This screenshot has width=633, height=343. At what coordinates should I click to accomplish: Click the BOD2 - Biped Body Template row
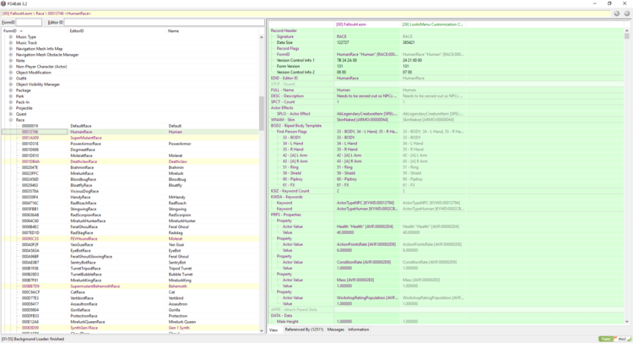[446, 126]
